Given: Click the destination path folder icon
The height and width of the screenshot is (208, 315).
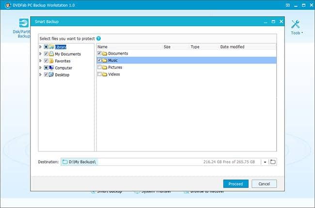Looking at the screenshot, I should [65, 162].
